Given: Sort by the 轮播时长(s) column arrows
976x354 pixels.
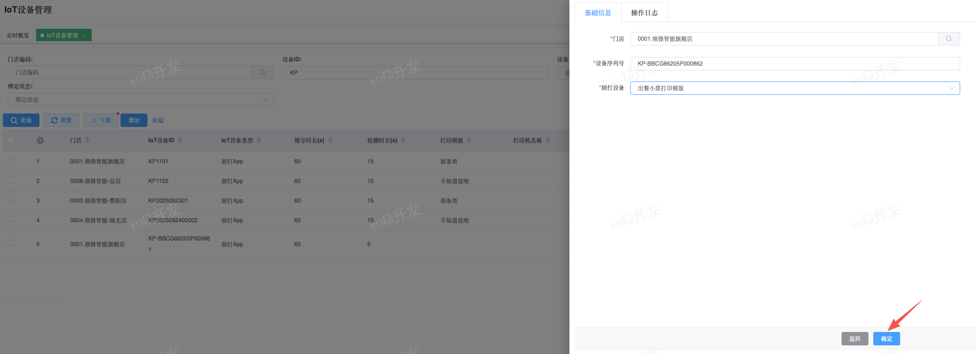Looking at the screenshot, I should [x=403, y=140].
